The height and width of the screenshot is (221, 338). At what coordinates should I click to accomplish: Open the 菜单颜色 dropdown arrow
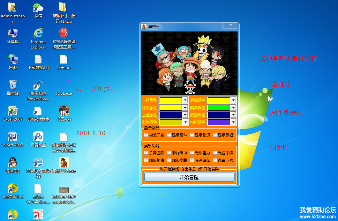233,107
